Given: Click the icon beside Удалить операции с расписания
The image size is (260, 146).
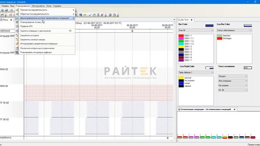Looking at the screenshot, I should pyautogui.click(x=17, y=31).
